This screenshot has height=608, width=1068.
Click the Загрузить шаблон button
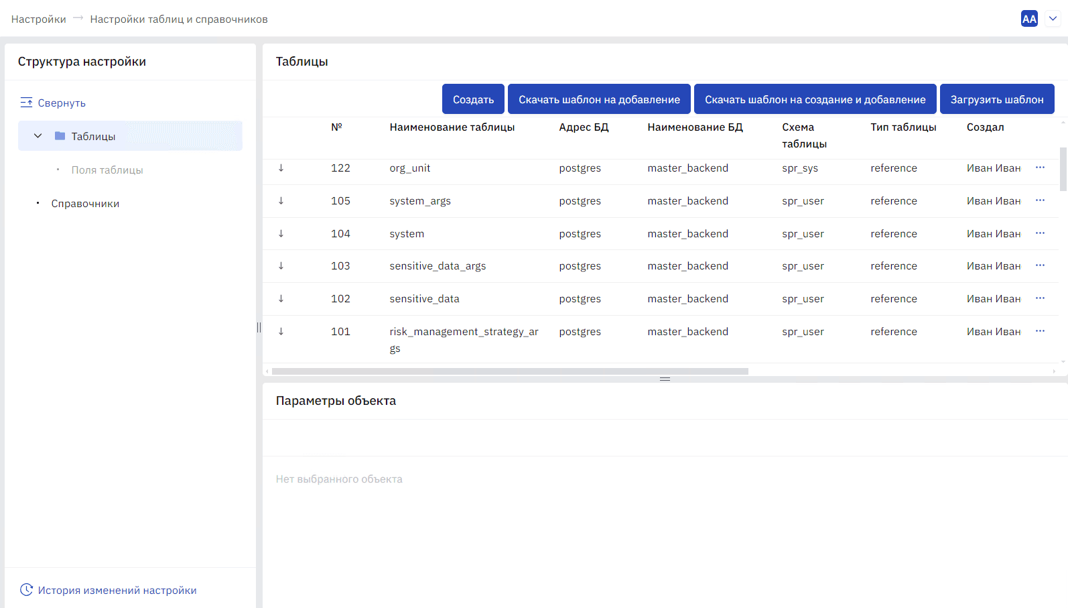[x=997, y=99]
